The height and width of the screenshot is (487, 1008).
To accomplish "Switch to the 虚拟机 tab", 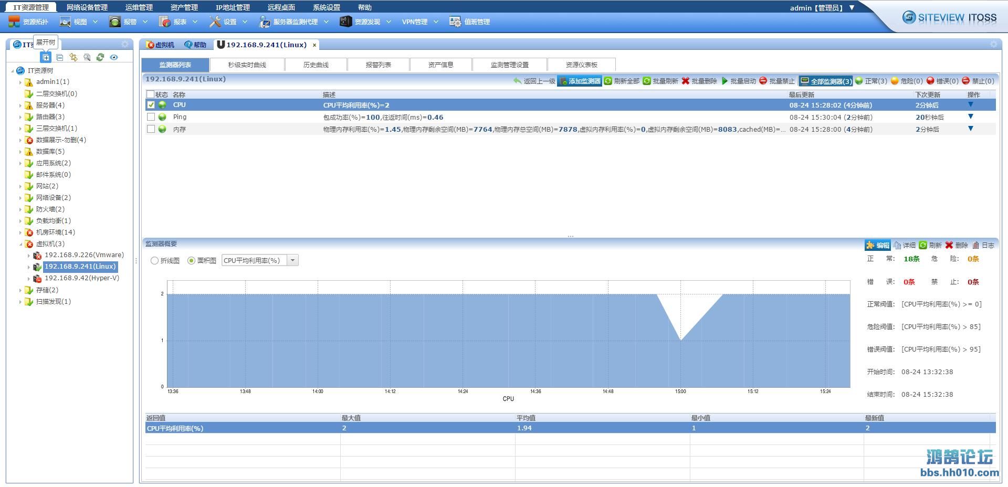I will (161, 45).
